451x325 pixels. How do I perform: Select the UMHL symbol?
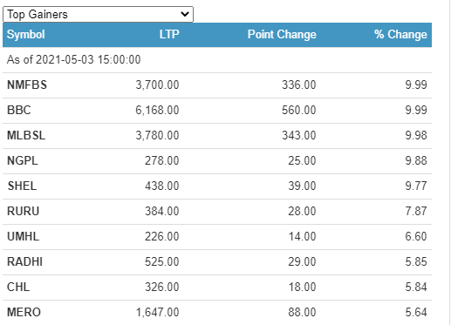[23, 237]
